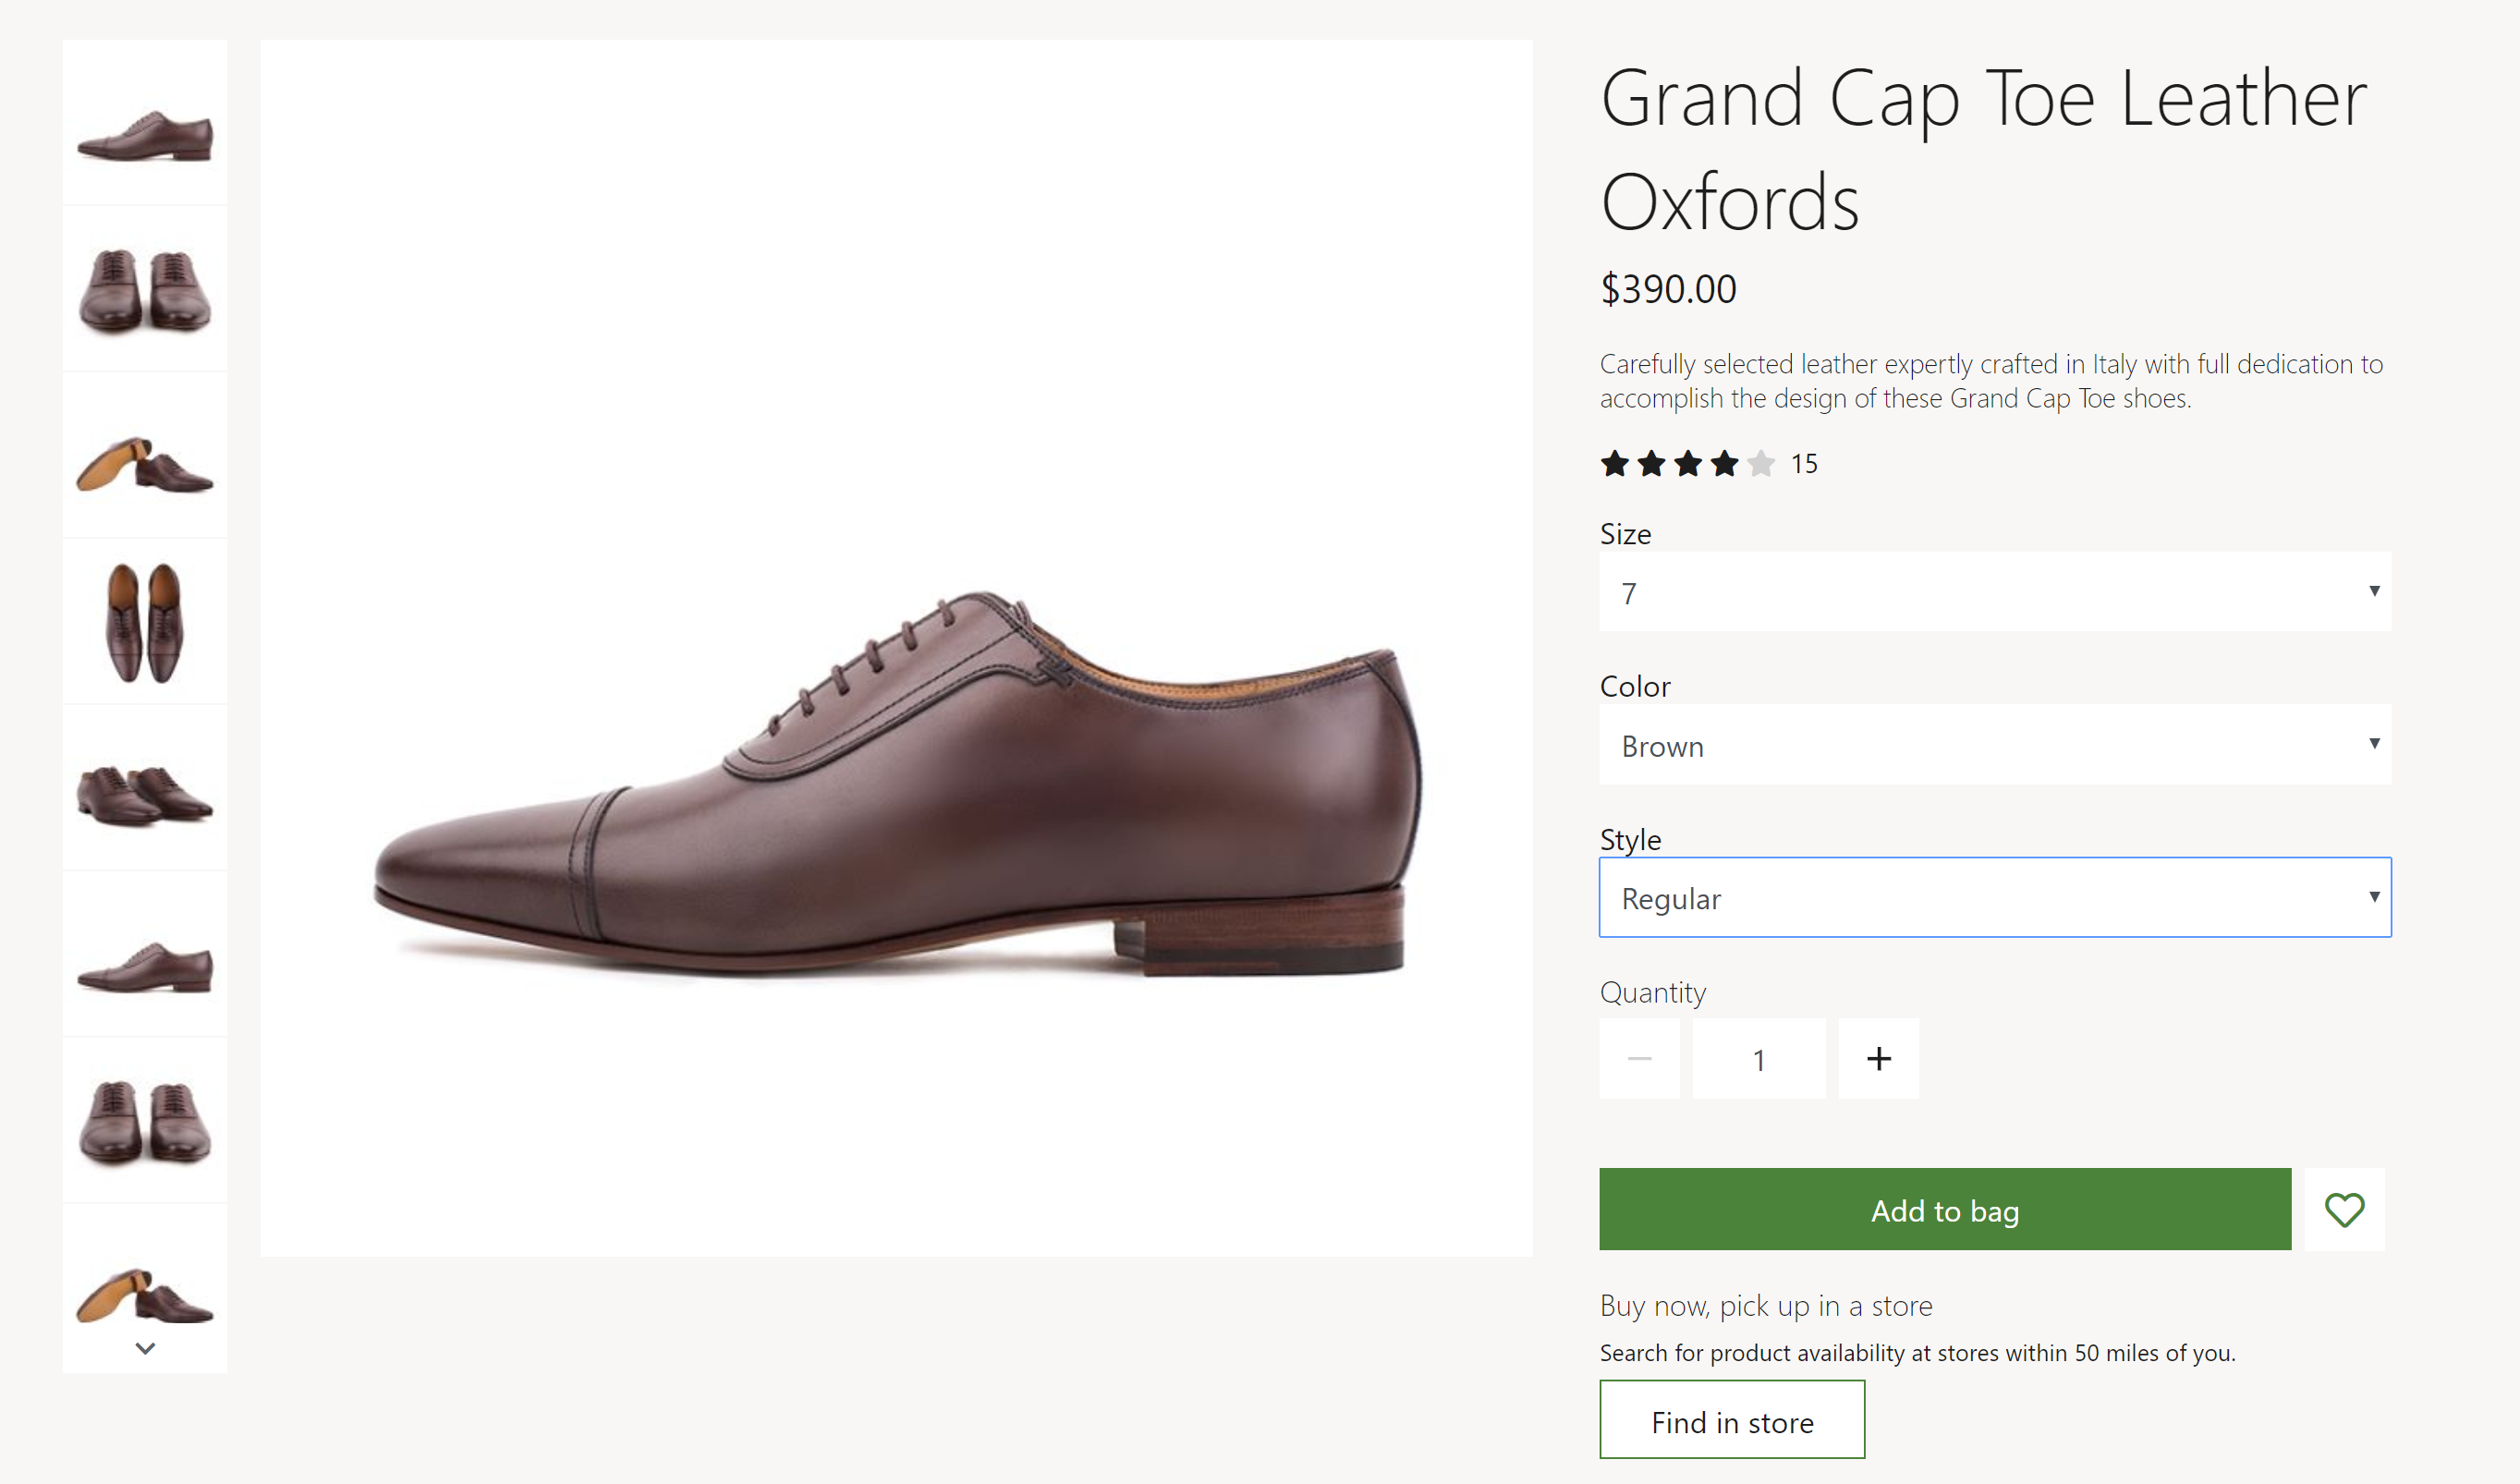Click the Find in store button
2520x1484 pixels.
point(1732,1421)
